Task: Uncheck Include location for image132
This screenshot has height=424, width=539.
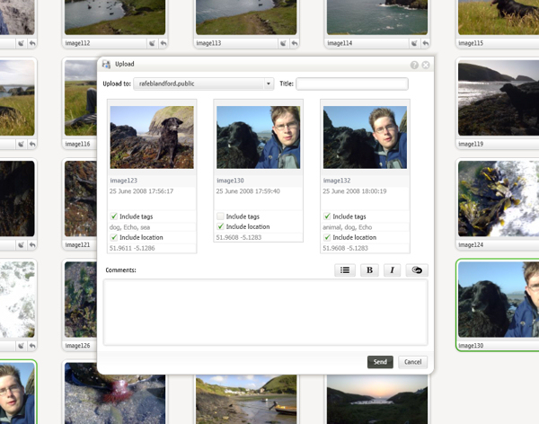Action: pyautogui.click(x=327, y=237)
